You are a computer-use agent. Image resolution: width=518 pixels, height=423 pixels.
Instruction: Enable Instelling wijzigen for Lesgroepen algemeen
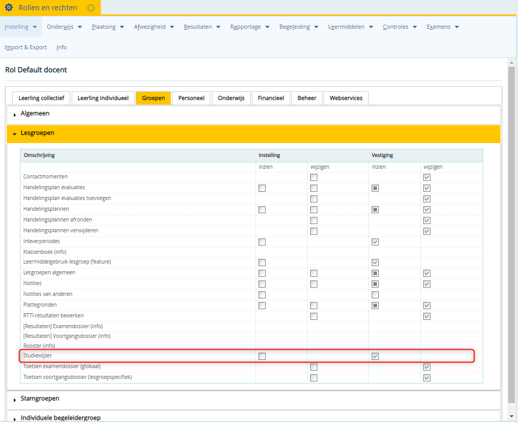point(314,273)
